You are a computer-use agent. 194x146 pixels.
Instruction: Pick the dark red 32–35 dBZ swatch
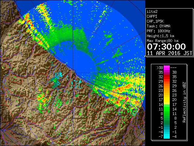click(x=167, y=77)
